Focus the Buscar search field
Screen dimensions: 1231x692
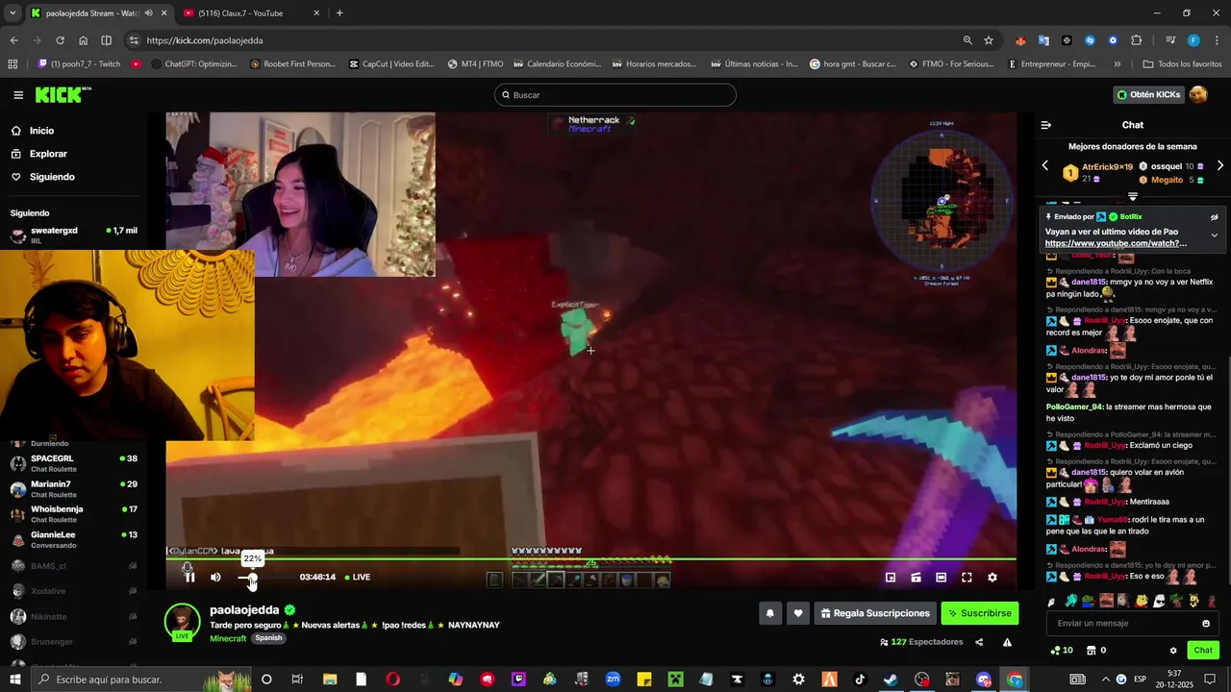(615, 95)
